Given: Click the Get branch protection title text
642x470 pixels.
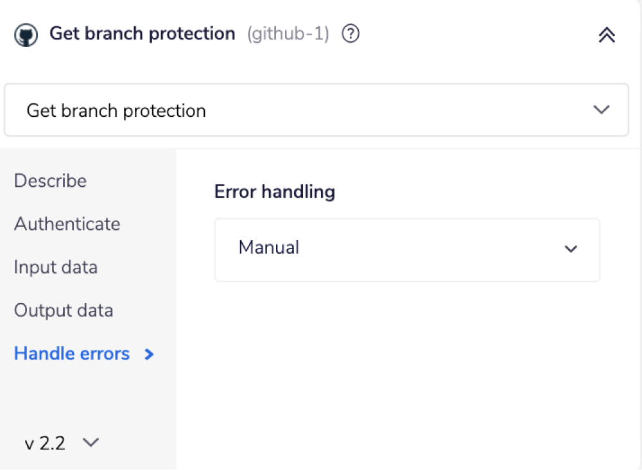Looking at the screenshot, I should point(142,33).
